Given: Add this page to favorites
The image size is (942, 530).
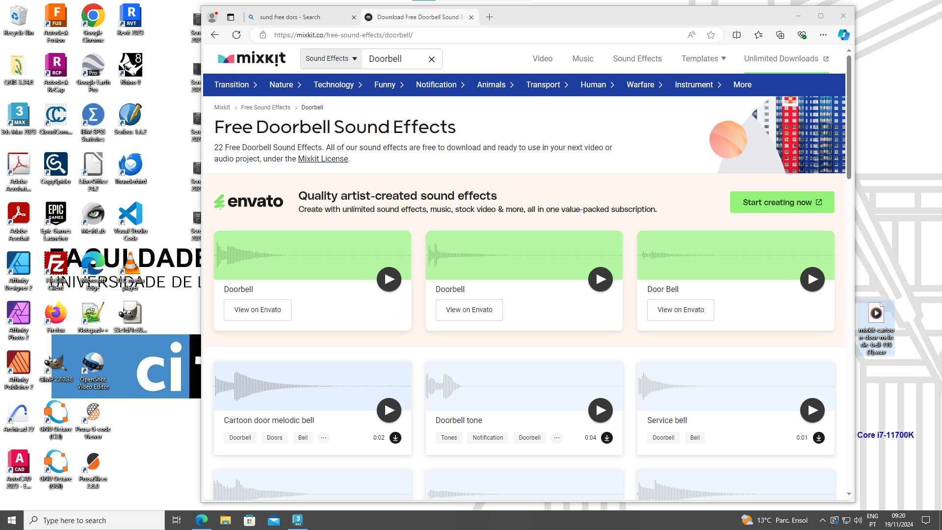Looking at the screenshot, I should coord(711,35).
